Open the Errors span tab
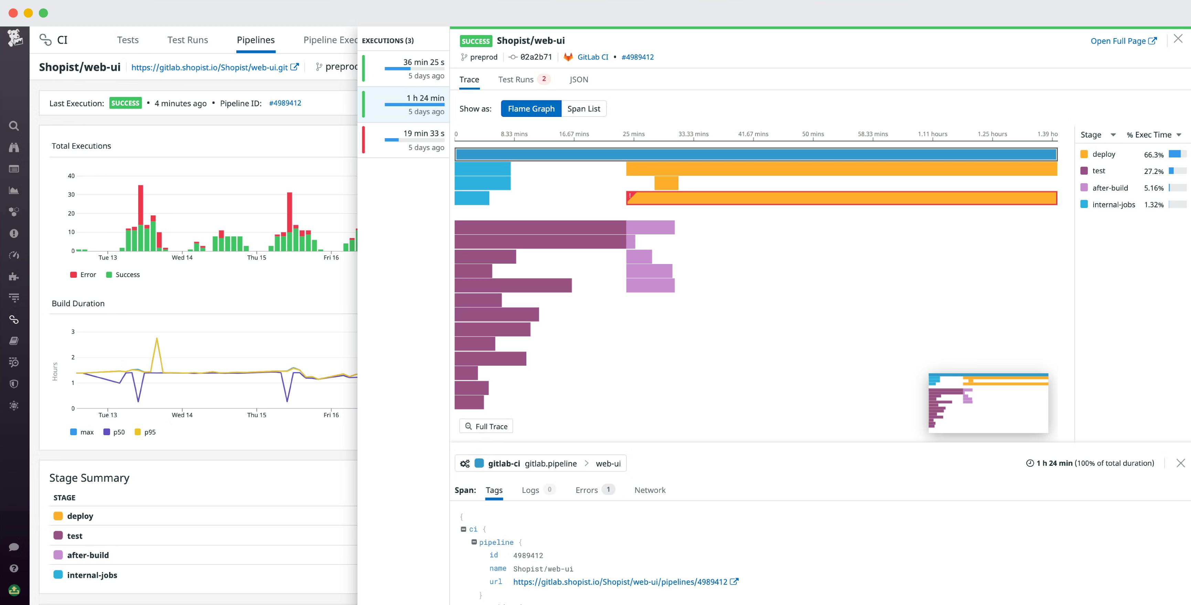This screenshot has width=1191, height=605. pyautogui.click(x=587, y=490)
